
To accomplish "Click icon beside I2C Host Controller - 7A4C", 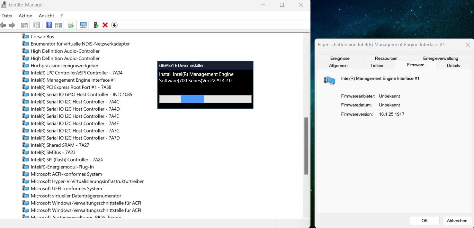I will 26,102.
